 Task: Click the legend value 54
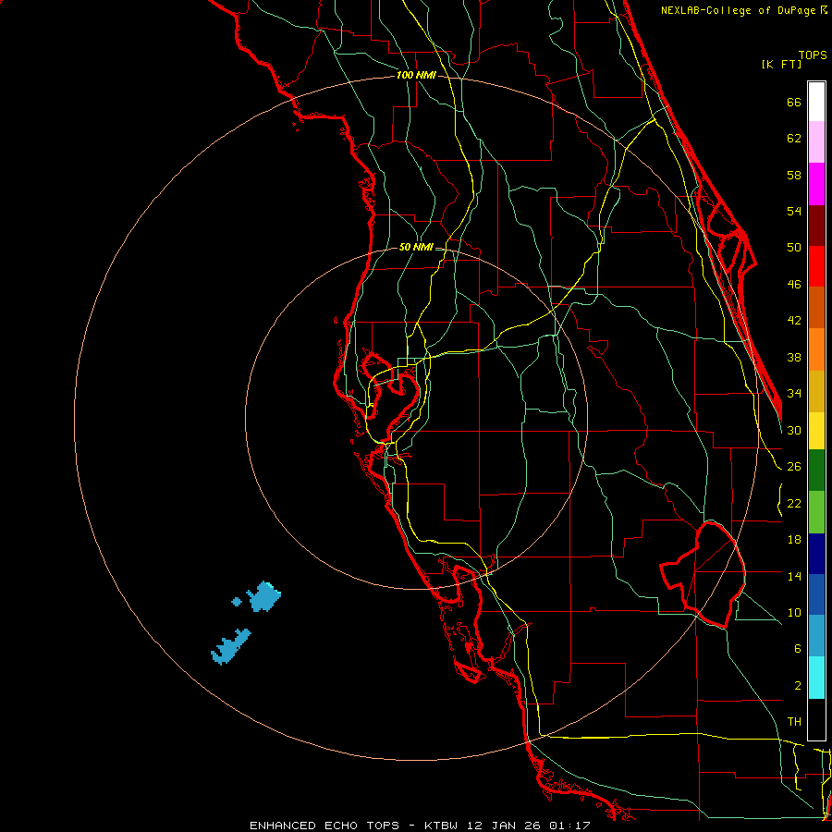coord(794,211)
